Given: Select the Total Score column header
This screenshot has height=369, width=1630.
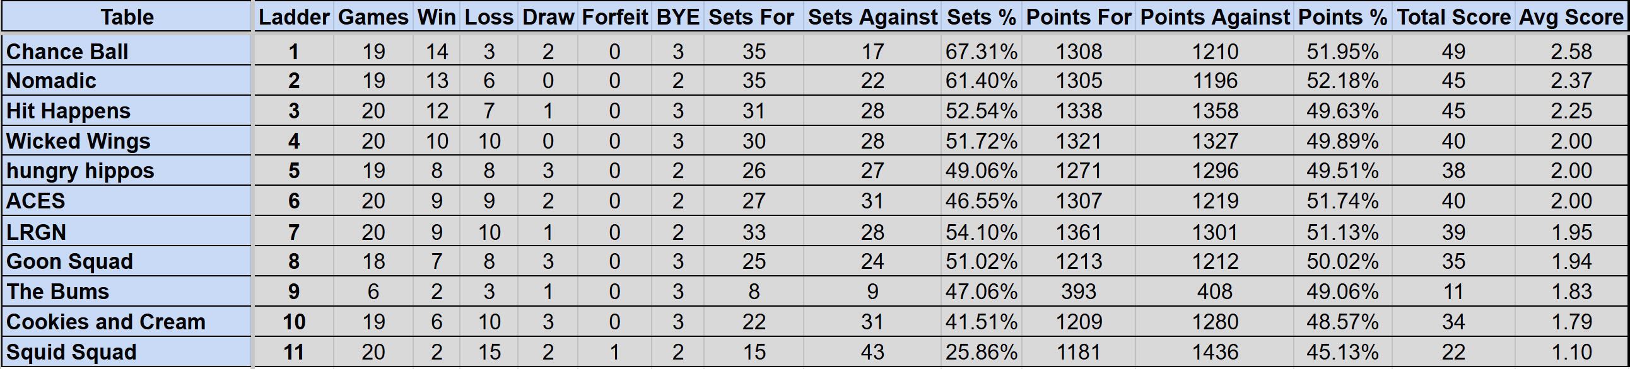Looking at the screenshot, I should pos(1453,17).
